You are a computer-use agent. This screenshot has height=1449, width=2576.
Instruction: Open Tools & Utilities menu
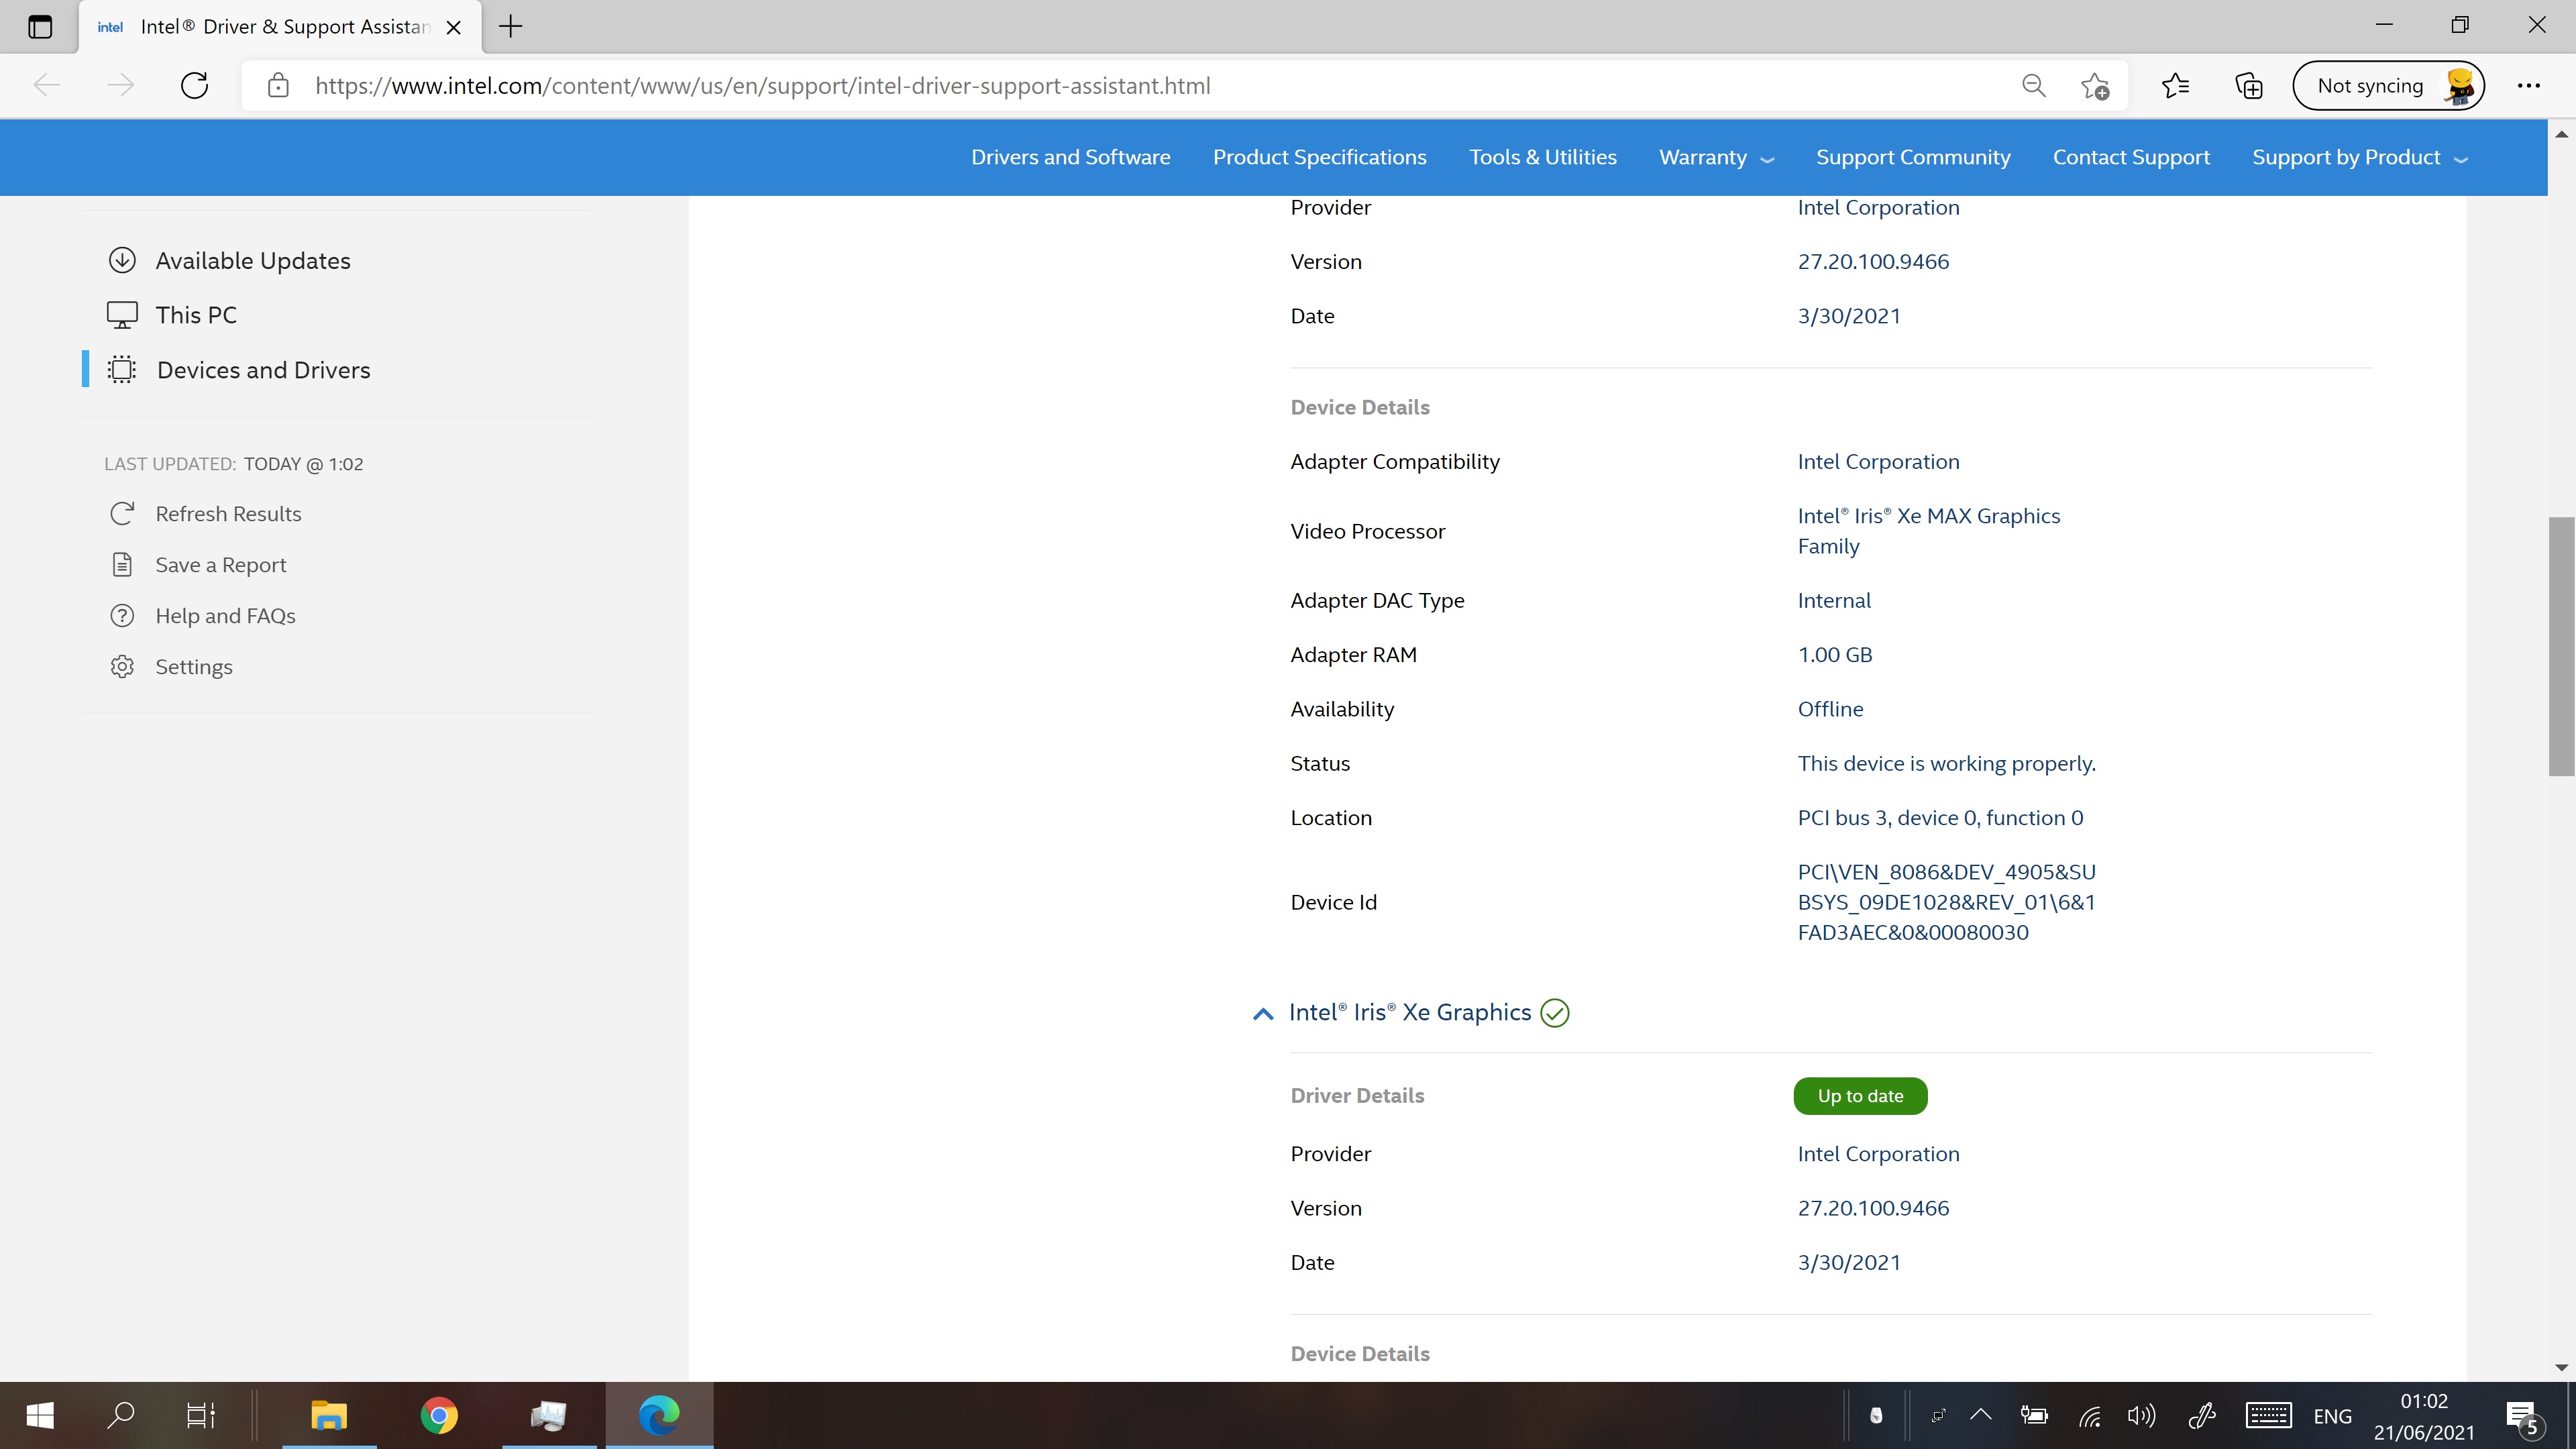(1542, 158)
